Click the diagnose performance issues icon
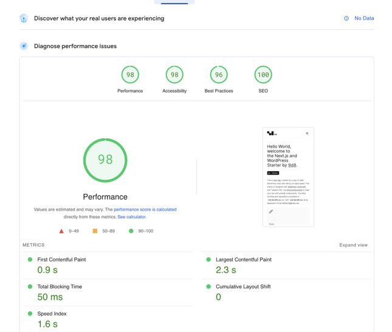Image resolution: width=392 pixels, height=332 pixels. point(24,46)
